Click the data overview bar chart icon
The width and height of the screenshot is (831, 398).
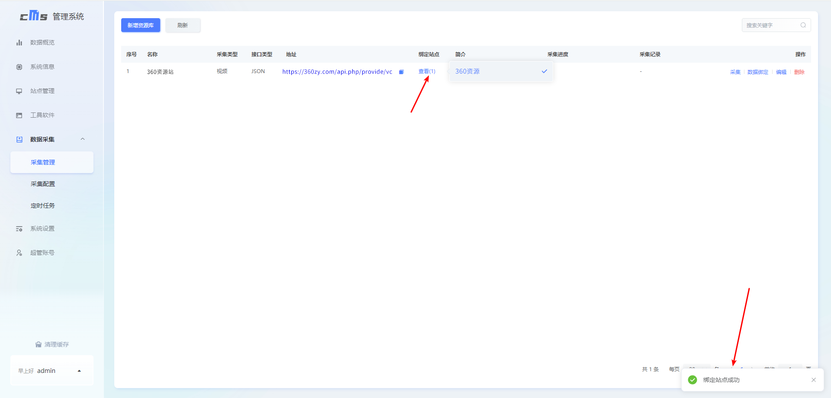click(x=19, y=42)
